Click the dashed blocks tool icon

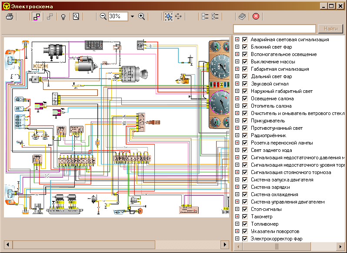click(x=50, y=16)
